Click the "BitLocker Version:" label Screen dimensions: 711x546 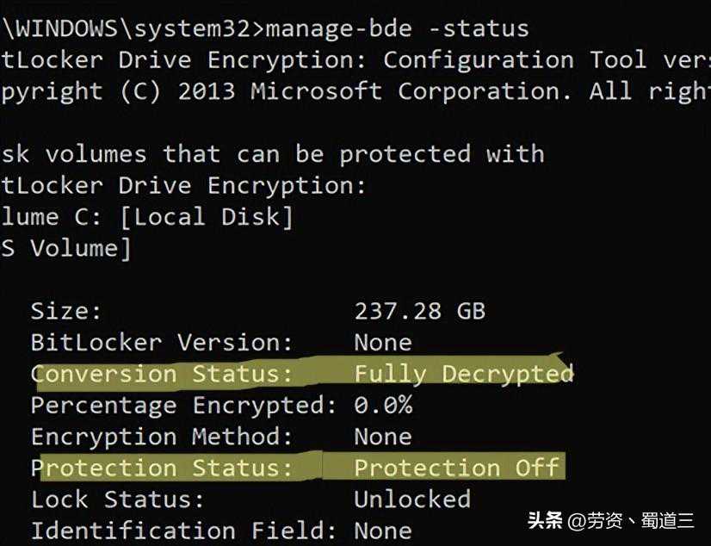[162, 343]
